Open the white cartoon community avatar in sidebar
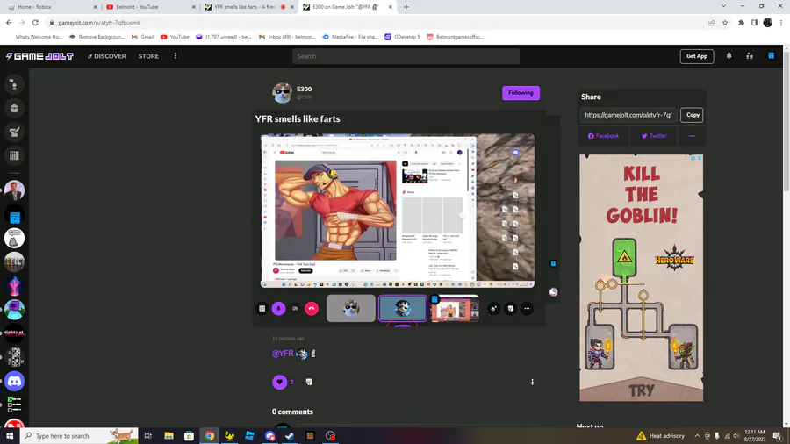This screenshot has height=444, width=790. point(14,238)
